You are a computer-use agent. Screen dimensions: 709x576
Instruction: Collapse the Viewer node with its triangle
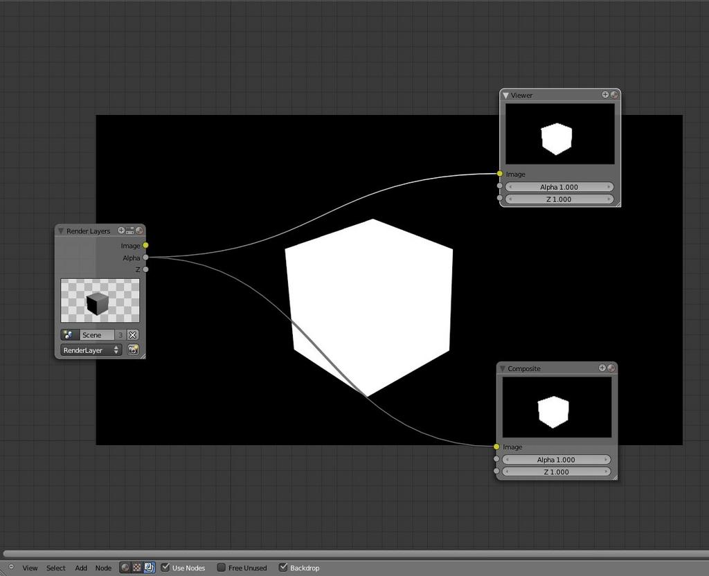505,96
